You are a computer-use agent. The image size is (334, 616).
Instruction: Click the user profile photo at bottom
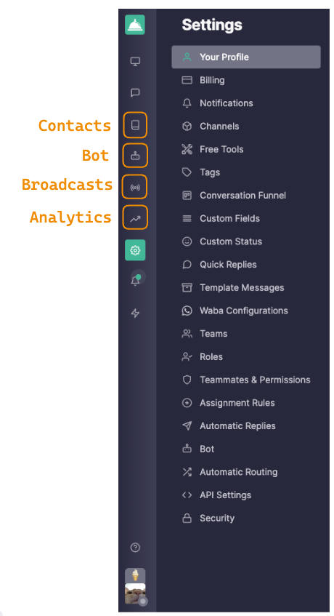tap(135, 593)
